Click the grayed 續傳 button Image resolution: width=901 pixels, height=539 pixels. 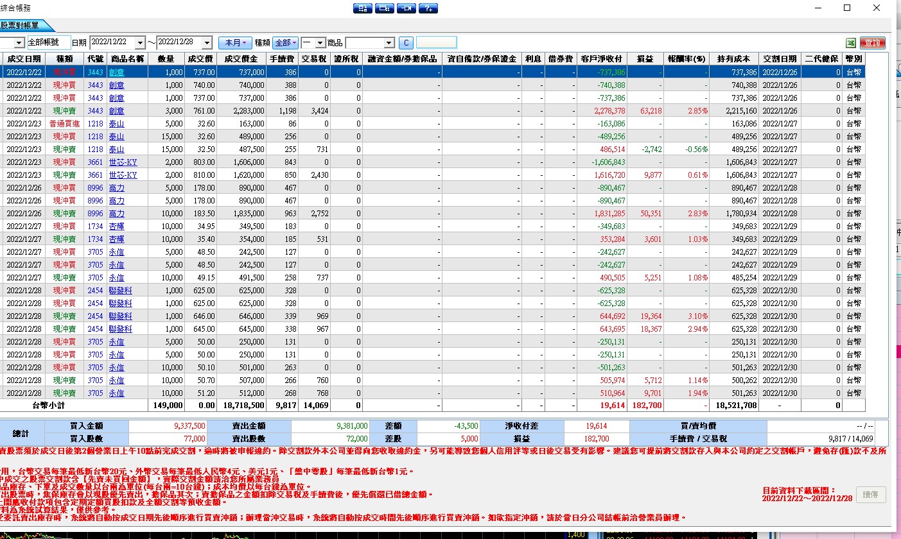[x=871, y=495]
